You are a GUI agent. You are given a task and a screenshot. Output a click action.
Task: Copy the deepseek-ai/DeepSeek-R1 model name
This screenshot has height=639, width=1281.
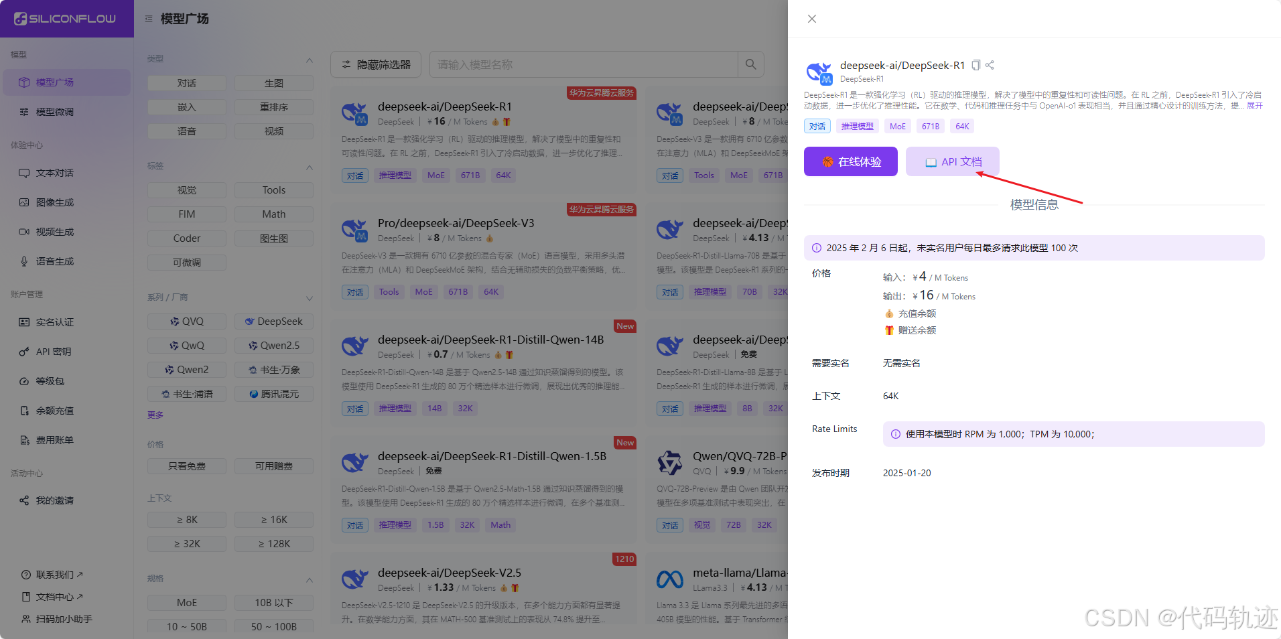tap(976, 65)
